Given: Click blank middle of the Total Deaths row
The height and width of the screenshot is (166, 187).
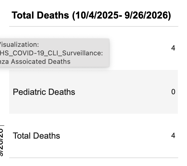Looking at the screenshot, I should pos(116,136).
